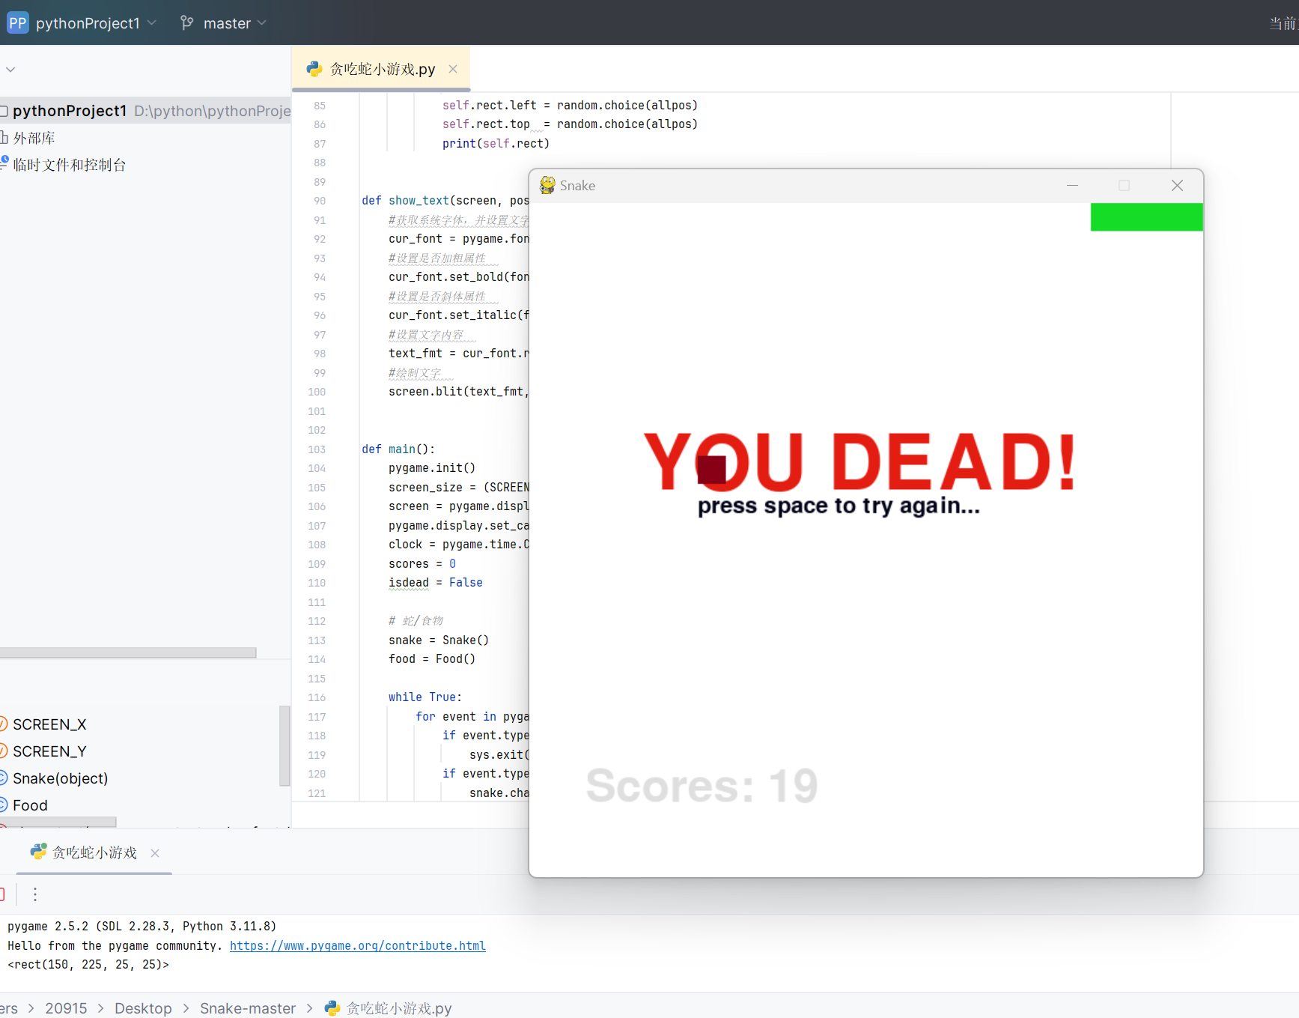The image size is (1299, 1018).
Task: Select SCREEN_X in the Structure panel
Action: [x=49, y=724]
